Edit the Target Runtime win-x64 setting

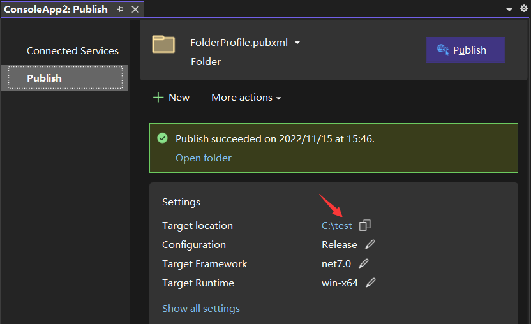tap(371, 283)
